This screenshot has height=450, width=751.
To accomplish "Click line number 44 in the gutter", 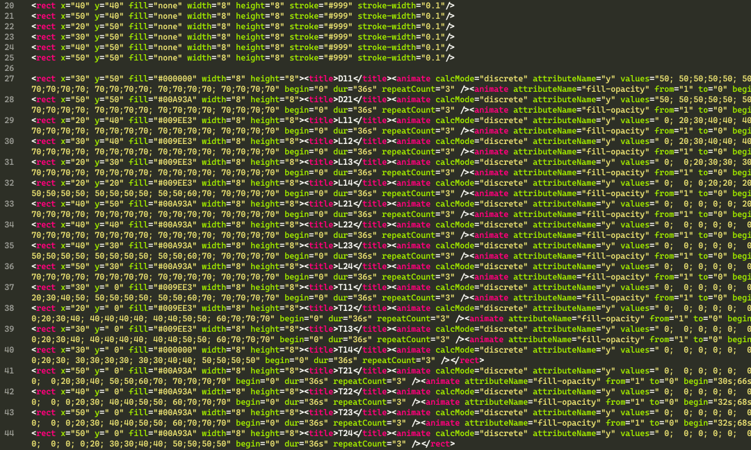I will click(x=8, y=433).
